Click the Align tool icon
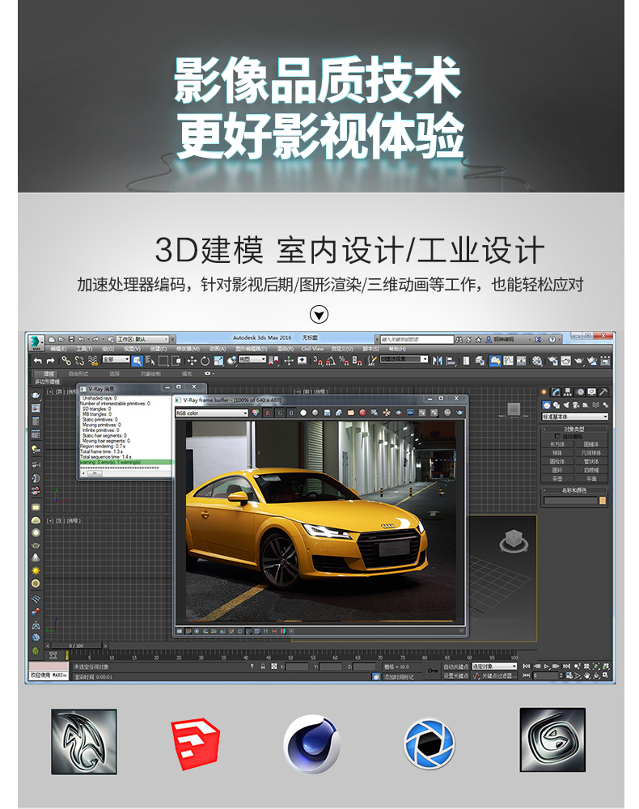This screenshot has width=639, height=809. click(x=451, y=361)
